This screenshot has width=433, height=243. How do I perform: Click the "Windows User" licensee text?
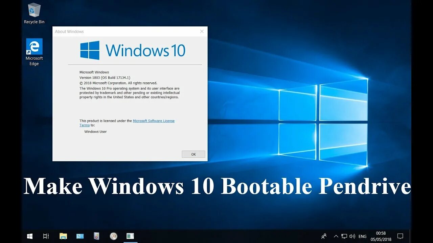95,132
